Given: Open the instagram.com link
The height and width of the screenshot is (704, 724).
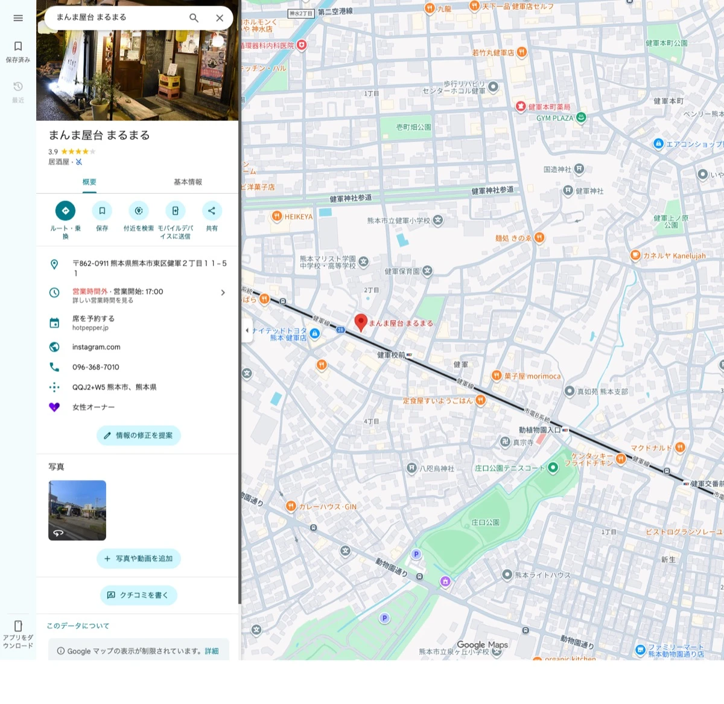Looking at the screenshot, I should point(96,347).
